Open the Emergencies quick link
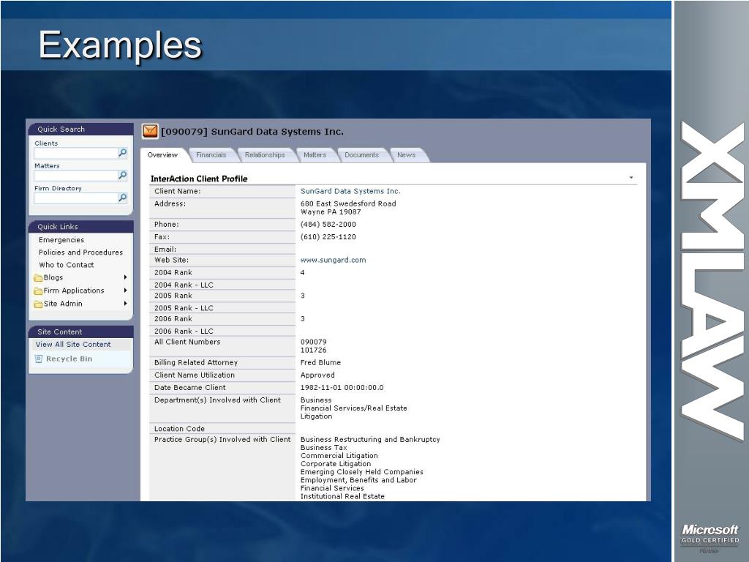 click(61, 240)
